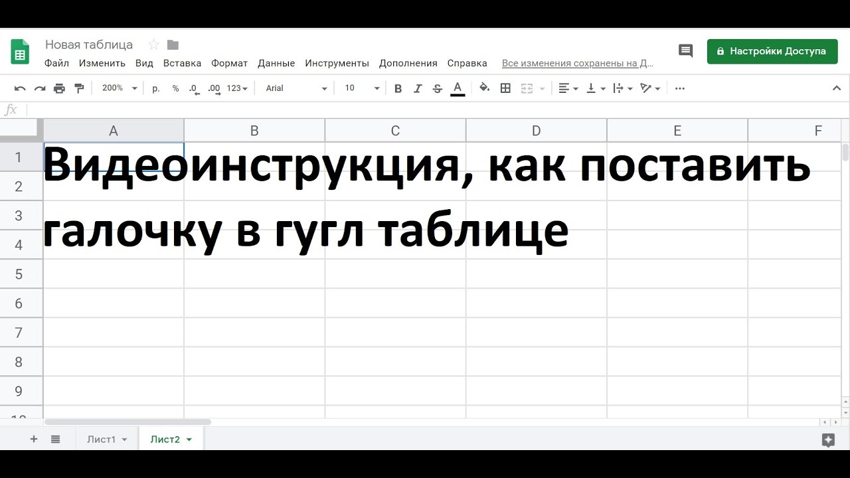The width and height of the screenshot is (850, 478).
Task: Open the Данные menu
Action: pos(276,63)
